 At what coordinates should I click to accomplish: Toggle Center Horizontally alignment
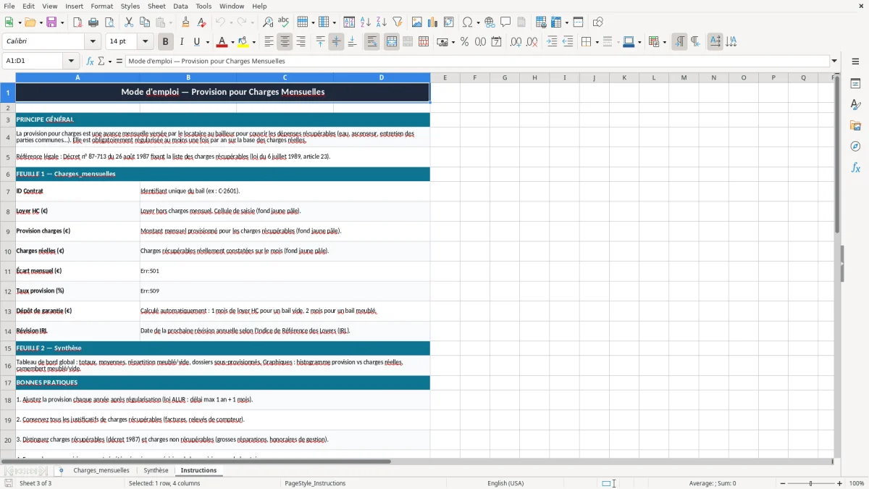(x=285, y=42)
